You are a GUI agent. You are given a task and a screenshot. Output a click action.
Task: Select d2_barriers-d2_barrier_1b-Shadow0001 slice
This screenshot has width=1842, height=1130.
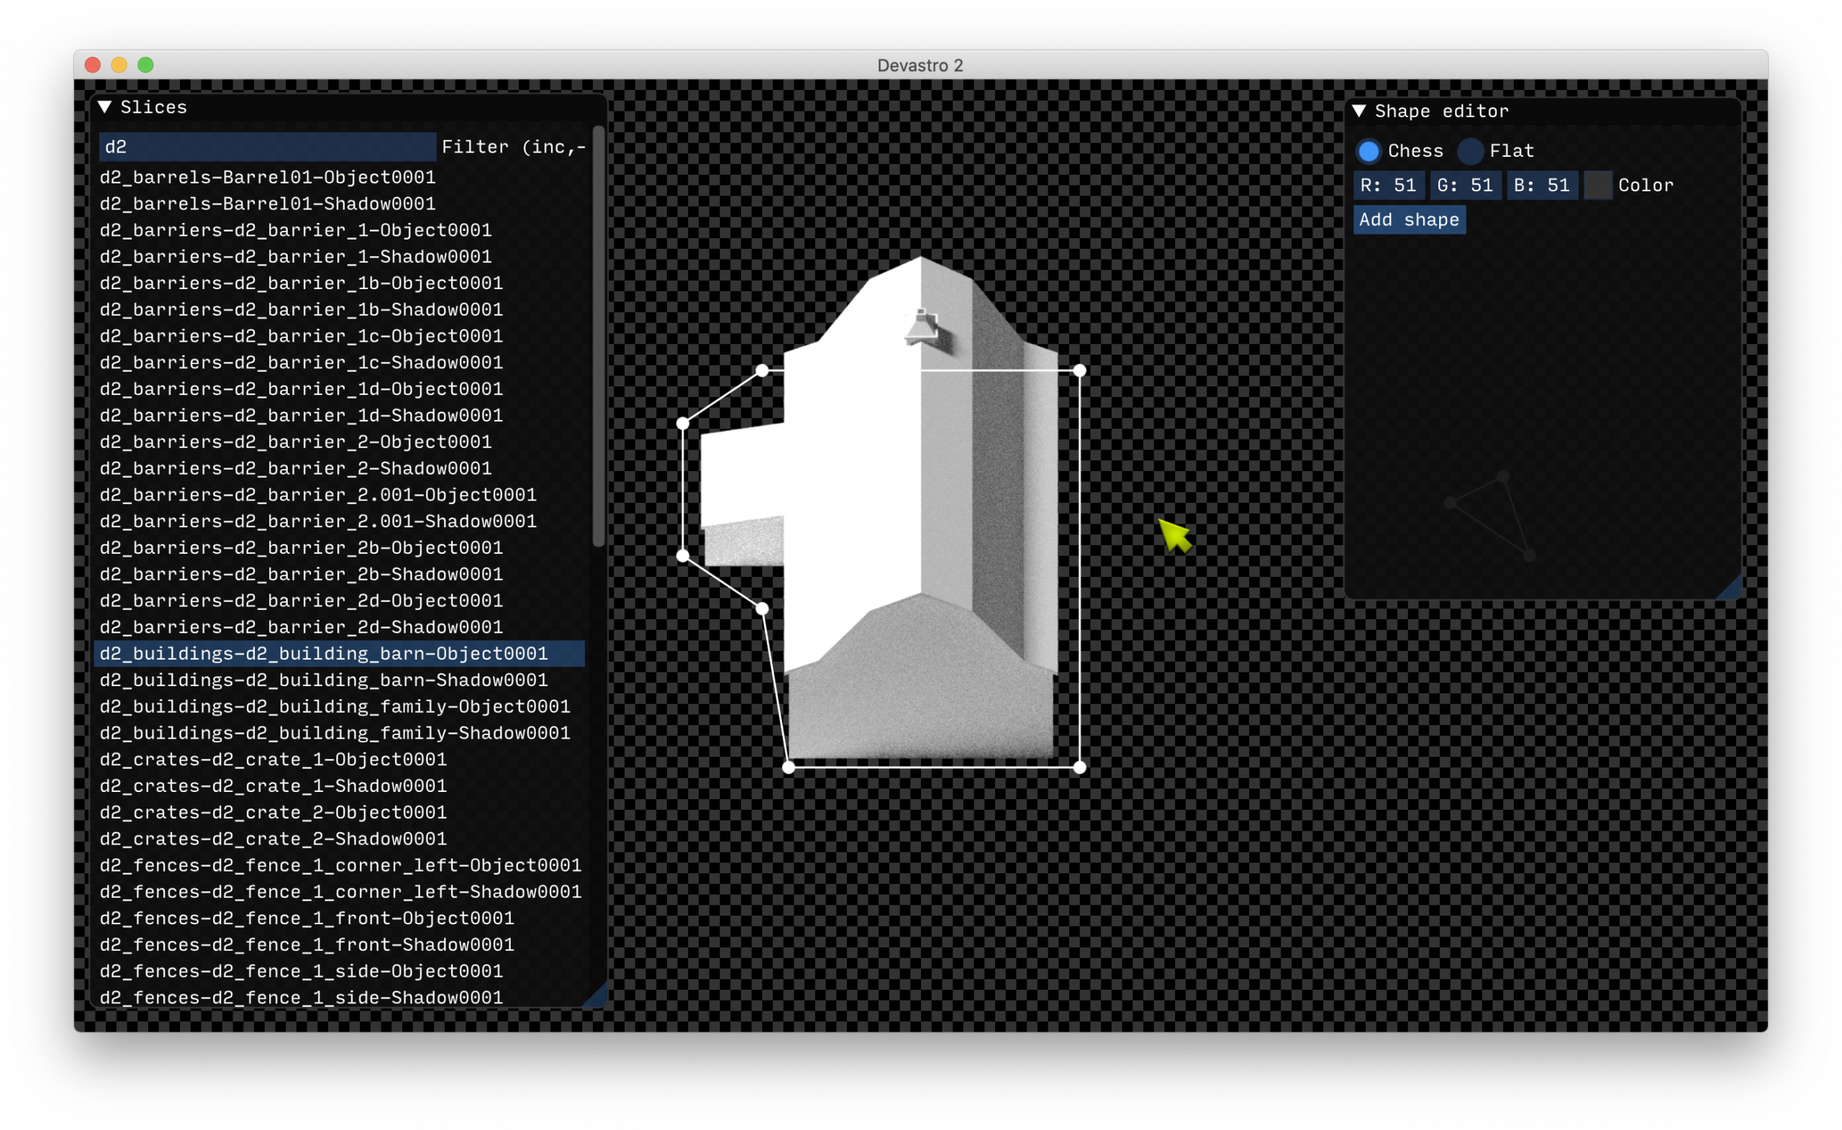340,309
